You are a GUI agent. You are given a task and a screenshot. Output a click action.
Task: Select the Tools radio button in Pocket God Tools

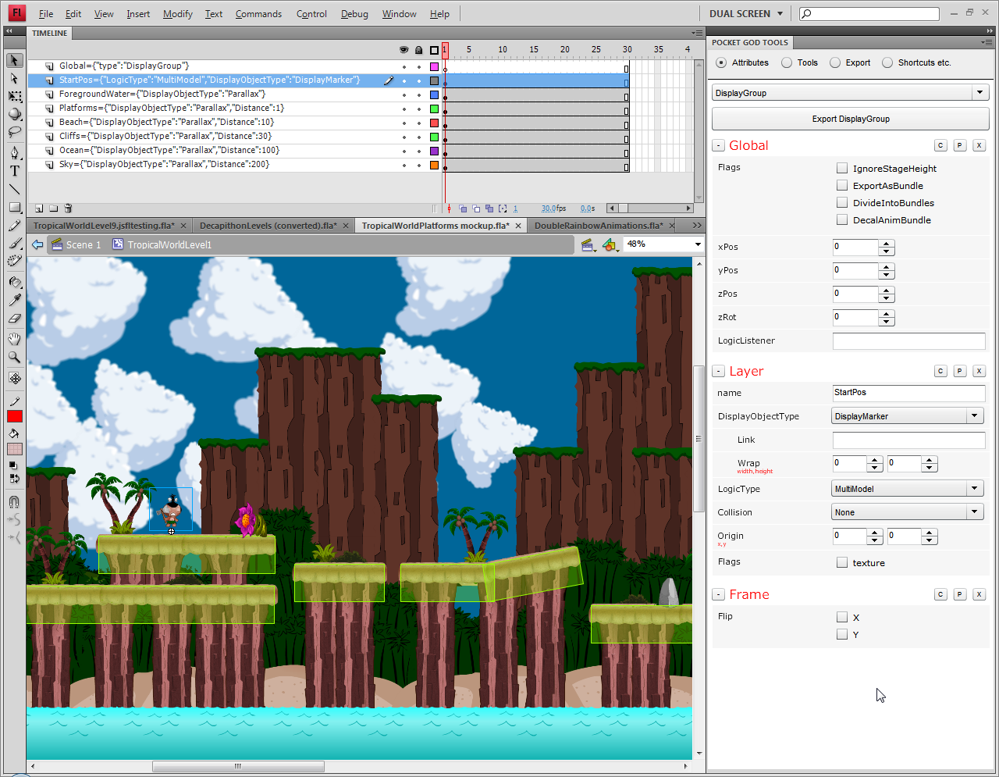786,62
